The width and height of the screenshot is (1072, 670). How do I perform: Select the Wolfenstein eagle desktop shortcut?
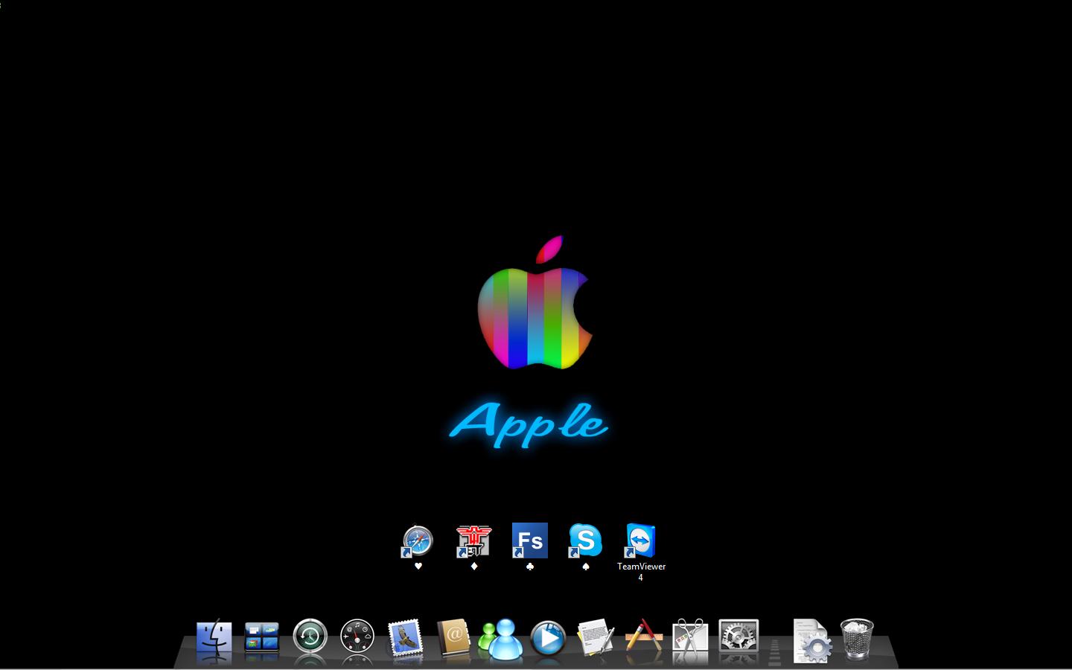coord(473,541)
